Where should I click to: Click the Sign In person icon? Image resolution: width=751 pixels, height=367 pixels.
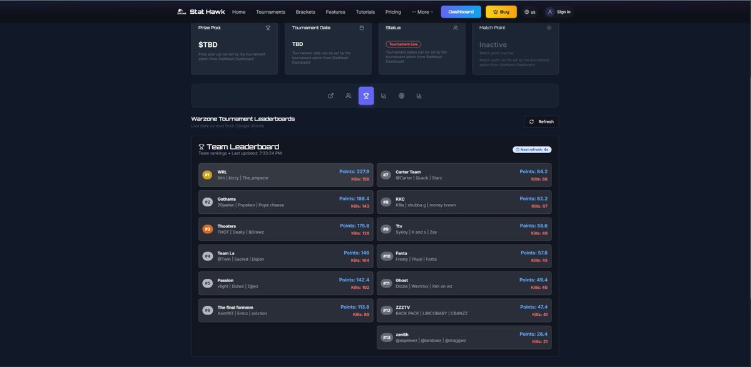click(548, 10)
